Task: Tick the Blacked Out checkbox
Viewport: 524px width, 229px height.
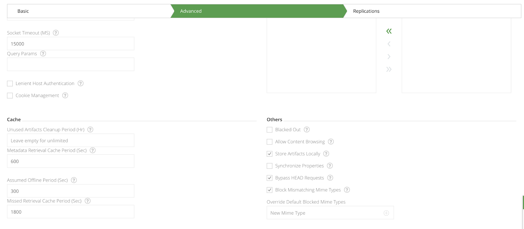Action: pos(270,130)
